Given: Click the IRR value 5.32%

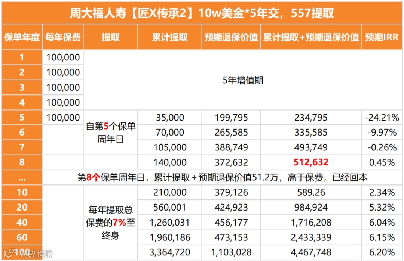Looking at the screenshot, I should pyautogui.click(x=382, y=207).
